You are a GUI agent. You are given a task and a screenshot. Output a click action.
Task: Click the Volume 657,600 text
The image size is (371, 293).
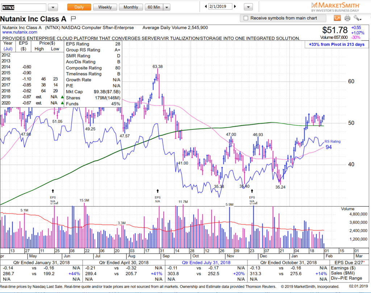point(334,37)
